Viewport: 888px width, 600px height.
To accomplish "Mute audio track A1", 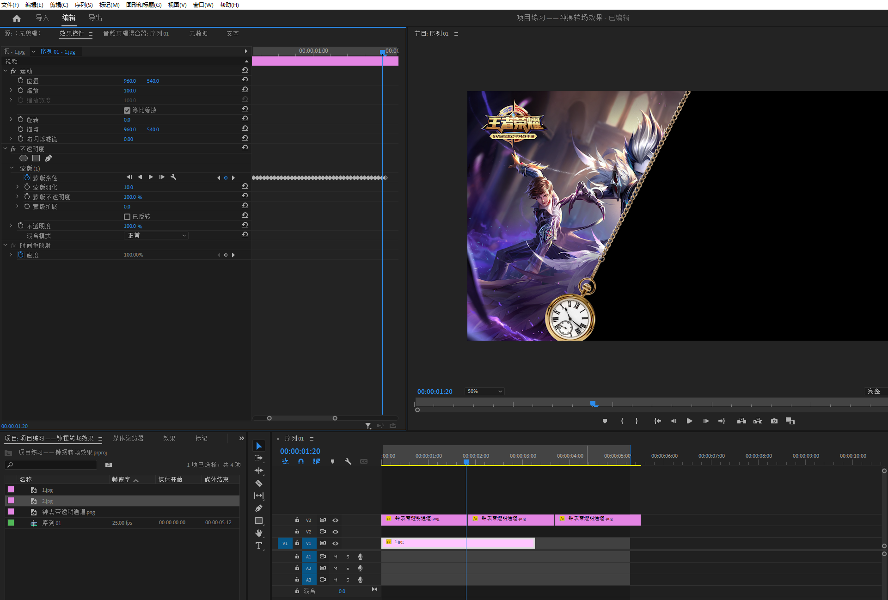I will click(336, 557).
